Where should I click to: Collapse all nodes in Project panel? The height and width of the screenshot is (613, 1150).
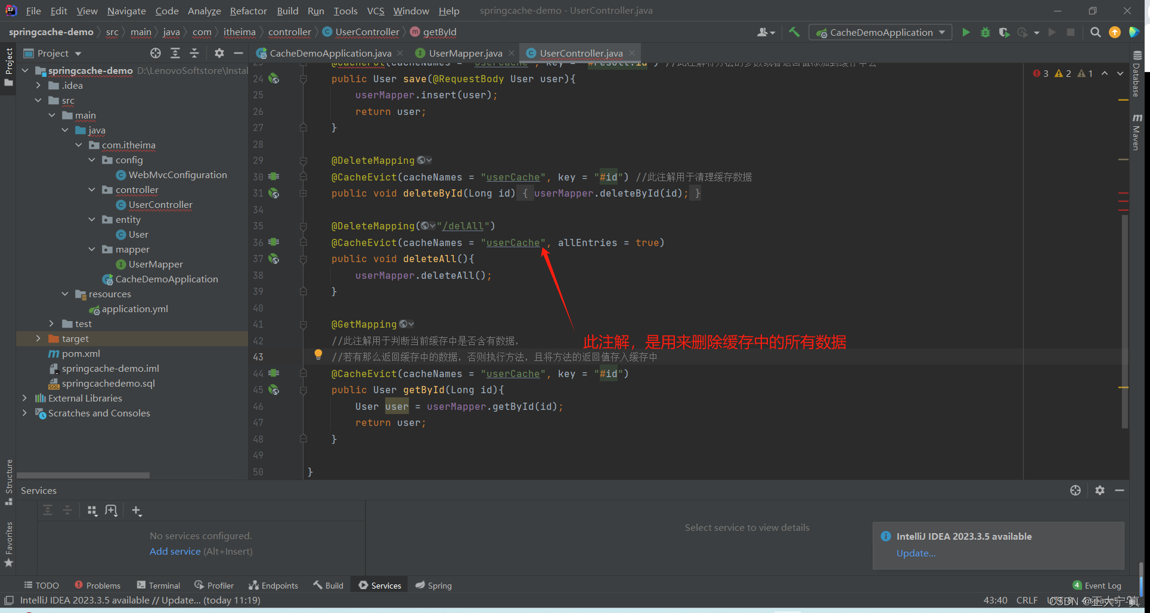(x=194, y=53)
